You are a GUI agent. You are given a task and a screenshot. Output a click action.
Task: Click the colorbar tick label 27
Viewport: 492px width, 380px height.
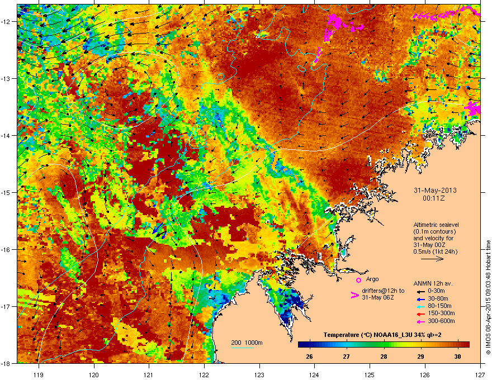[347, 357]
